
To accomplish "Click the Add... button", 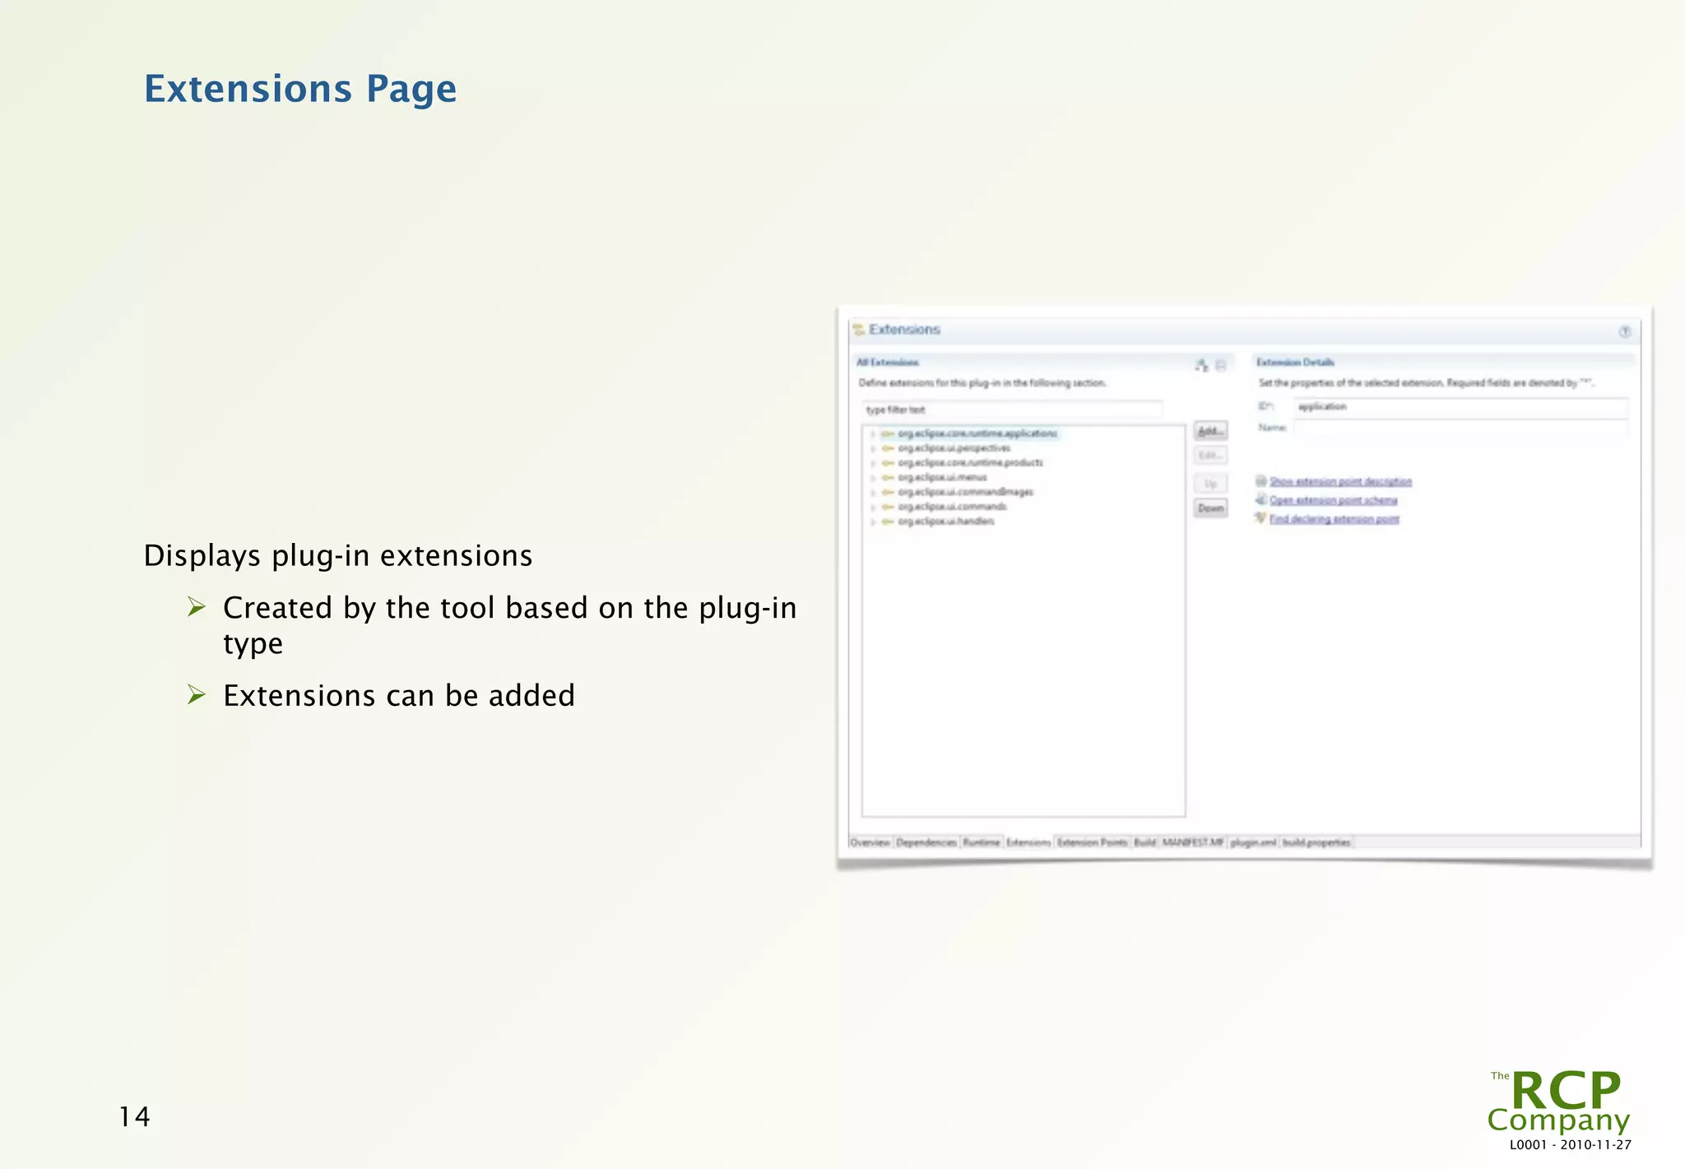I will click(1210, 431).
